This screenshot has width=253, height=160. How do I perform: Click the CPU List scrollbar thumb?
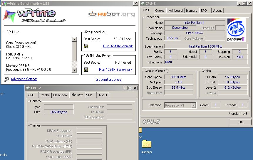point(74,51)
